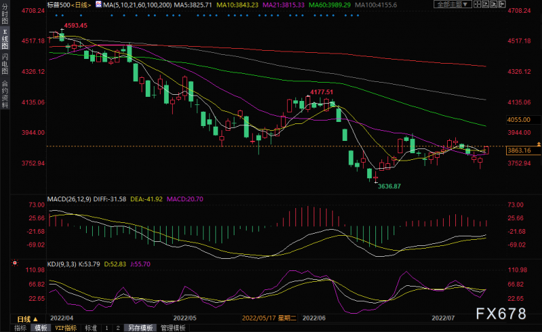This screenshot has height=332, width=542.
Task: Click the MA100:4155.6 value
Action: coord(376,5)
